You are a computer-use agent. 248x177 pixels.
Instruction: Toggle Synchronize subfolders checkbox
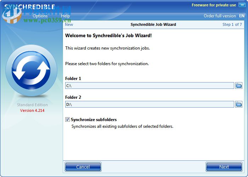click(x=67, y=120)
